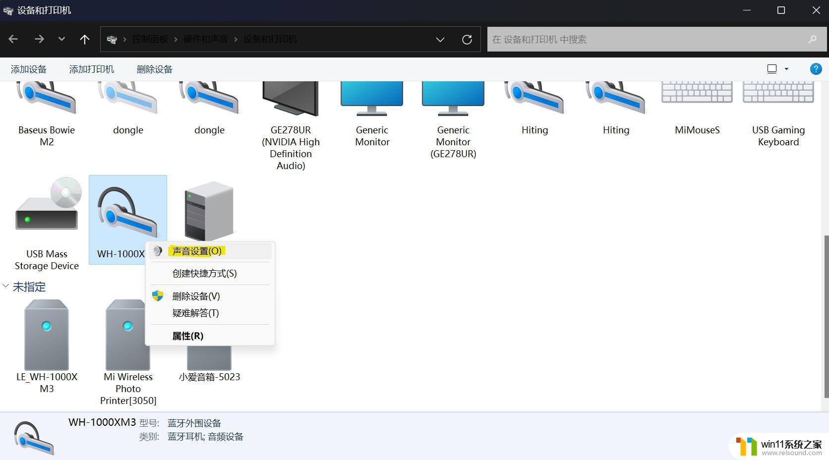
Task: Open the help question mark button
Action: coord(816,69)
